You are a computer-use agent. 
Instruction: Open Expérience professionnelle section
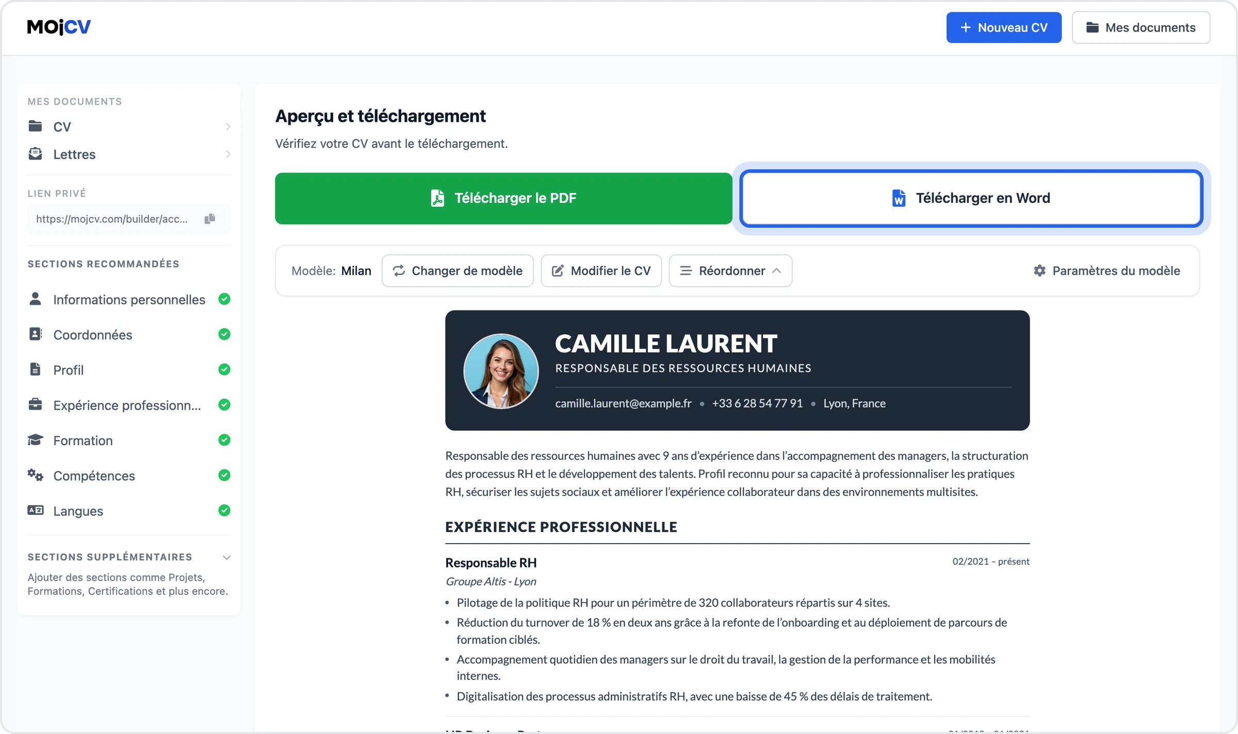(129, 405)
